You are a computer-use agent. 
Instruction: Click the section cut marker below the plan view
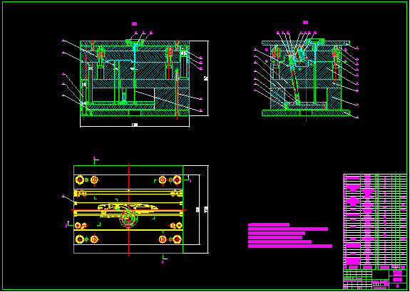164,259
